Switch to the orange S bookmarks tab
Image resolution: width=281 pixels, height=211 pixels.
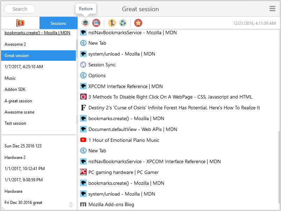coord(20,23)
